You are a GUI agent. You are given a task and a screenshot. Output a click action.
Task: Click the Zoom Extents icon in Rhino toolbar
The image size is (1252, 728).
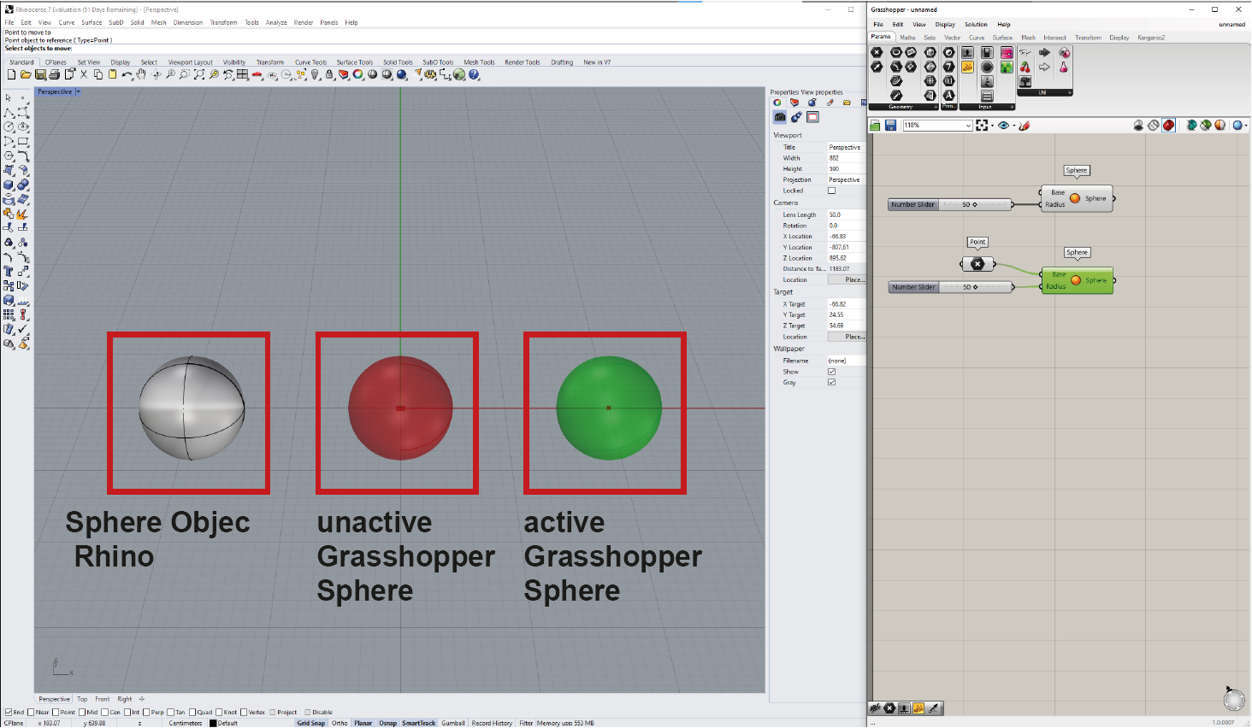pyautogui.click(x=199, y=74)
